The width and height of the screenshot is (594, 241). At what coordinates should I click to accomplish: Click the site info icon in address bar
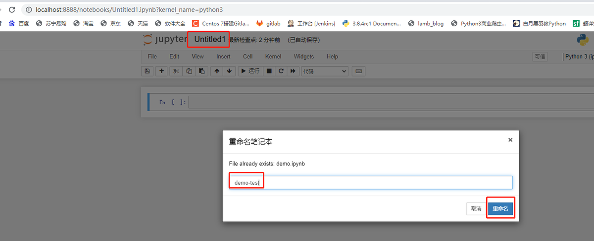tap(29, 10)
